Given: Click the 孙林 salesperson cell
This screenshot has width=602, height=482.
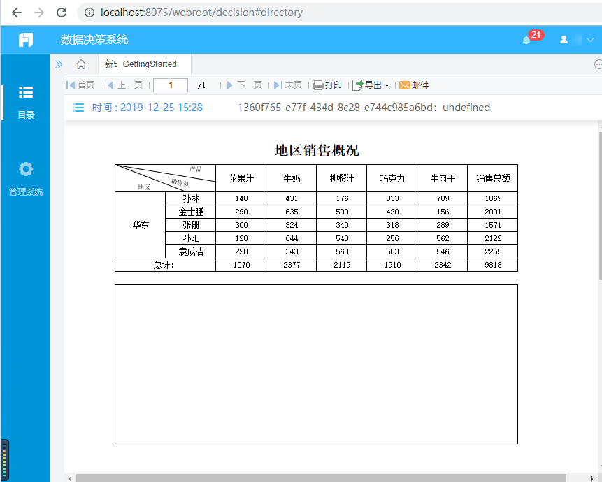Looking at the screenshot, I should click(191, 198).
